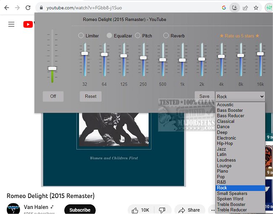Choose the Pop preset

[240, 177]
